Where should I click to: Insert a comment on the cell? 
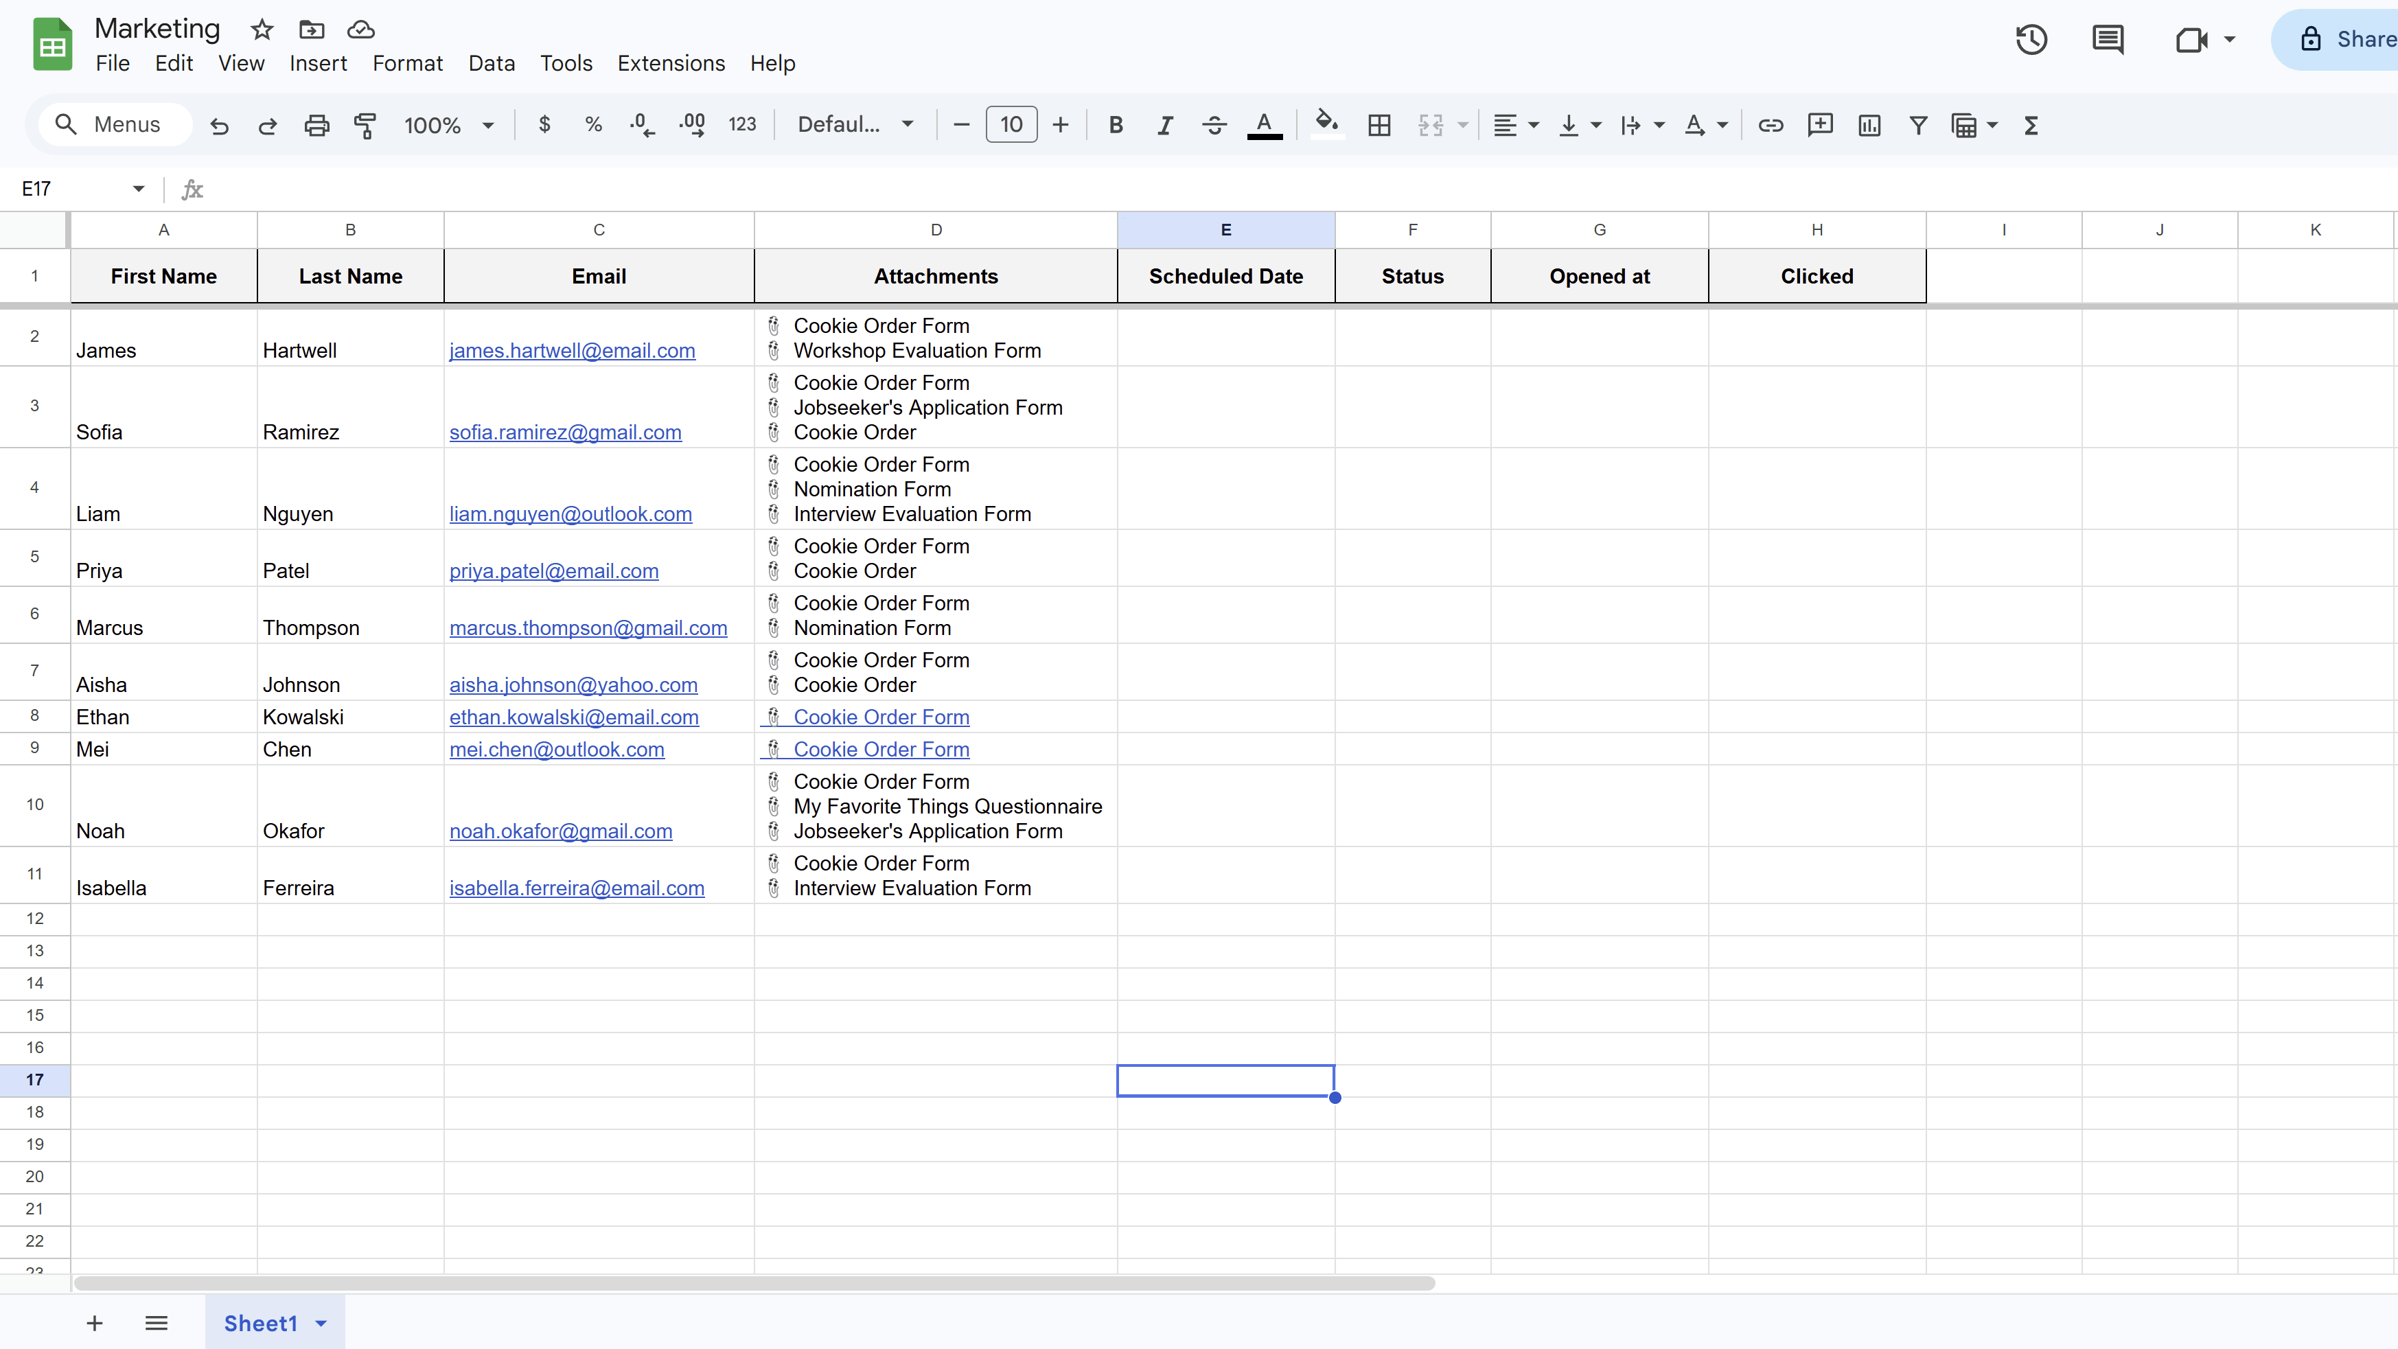(1820, 125)
